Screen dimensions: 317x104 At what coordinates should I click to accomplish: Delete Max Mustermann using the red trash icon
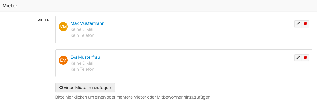coord(305,24)
